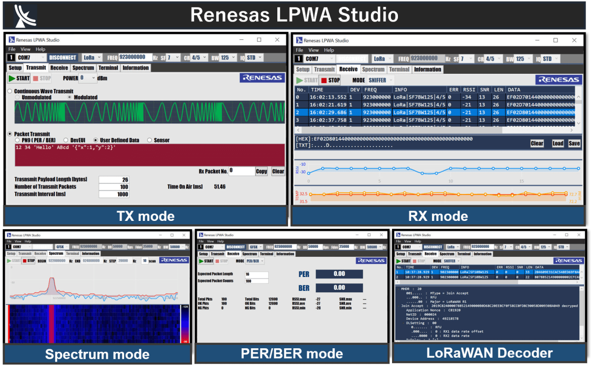
Task: Select Continuous Wave Transmit radio button
Action: 10,92
